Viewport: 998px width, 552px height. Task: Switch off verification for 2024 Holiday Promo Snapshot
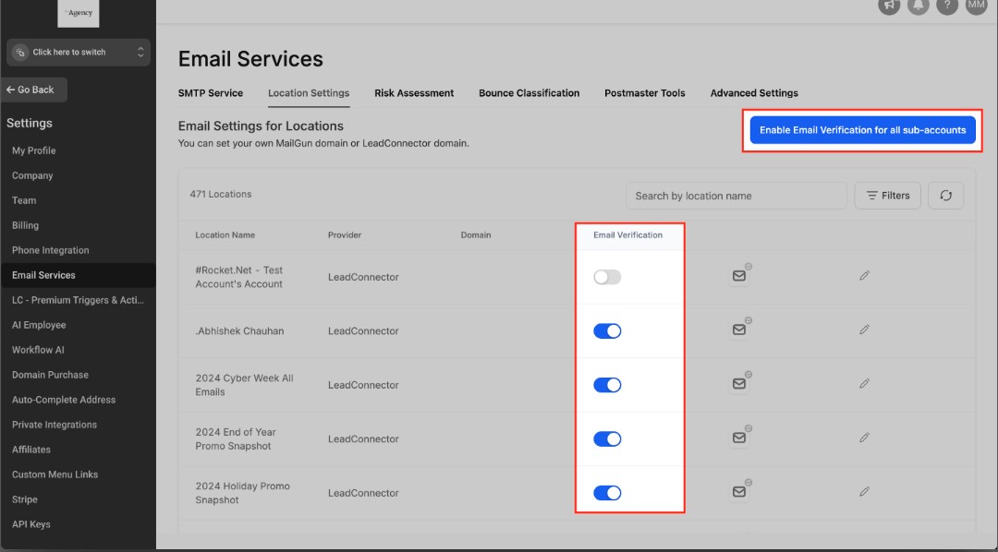point(607,494)
